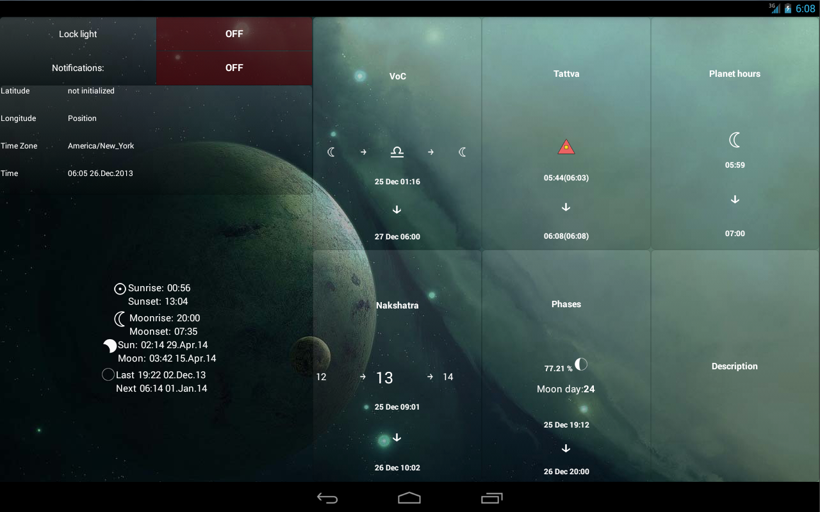
Task: Tap the Moon symbol before Libra in VoC
Action: coord(331,152)
